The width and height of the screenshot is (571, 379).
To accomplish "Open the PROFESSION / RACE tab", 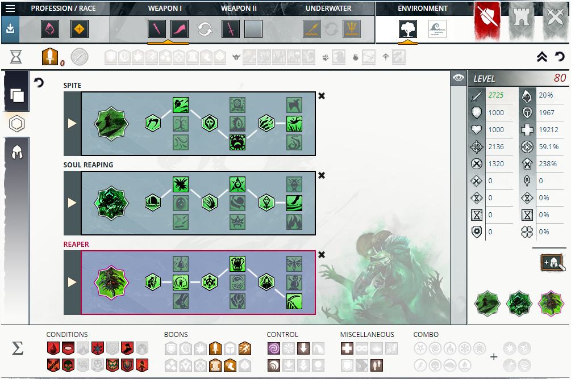I will click(62, 8).
